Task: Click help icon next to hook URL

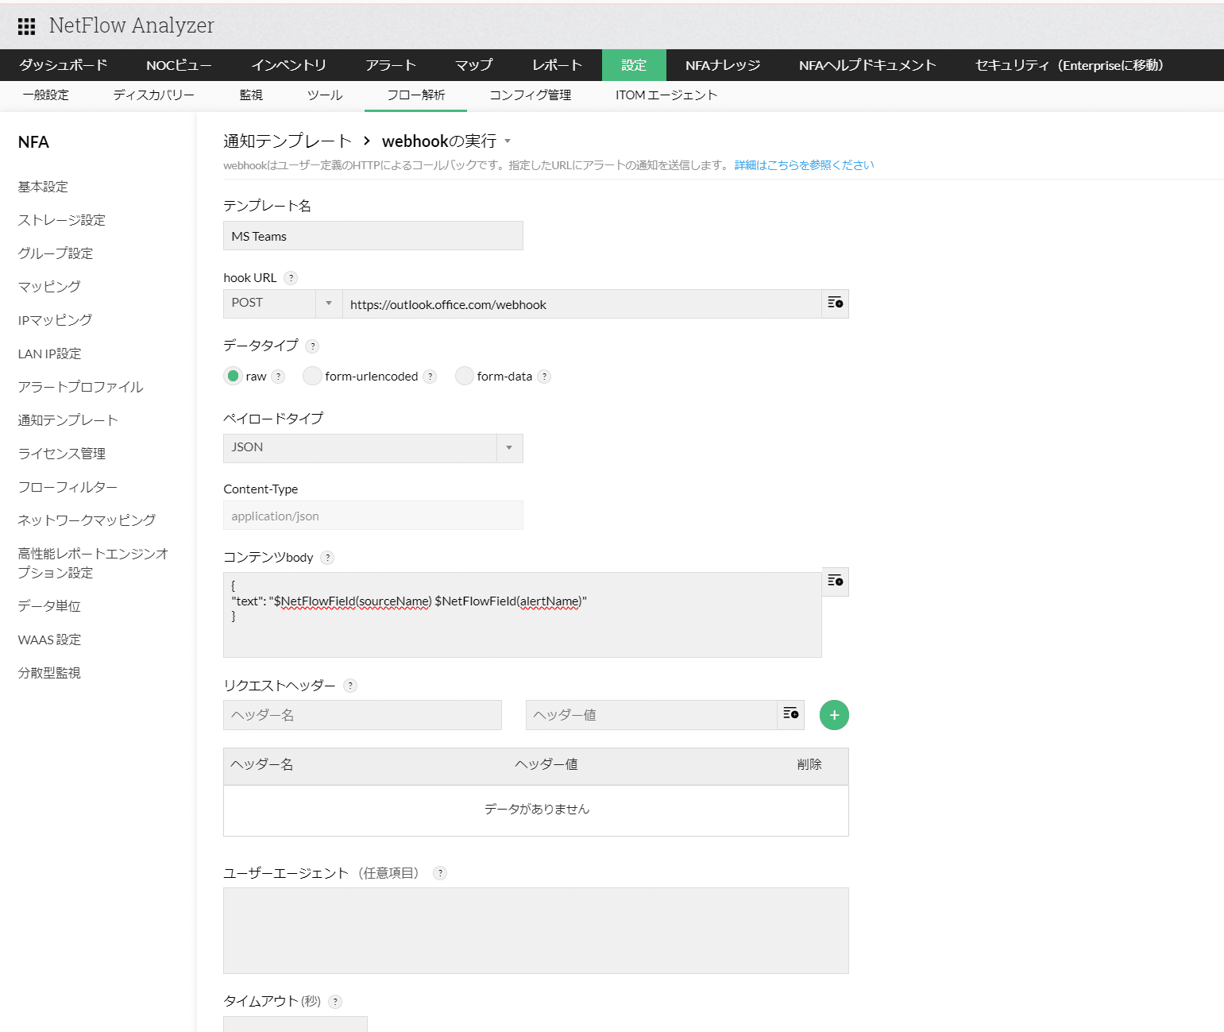Action: click(292, 278)
